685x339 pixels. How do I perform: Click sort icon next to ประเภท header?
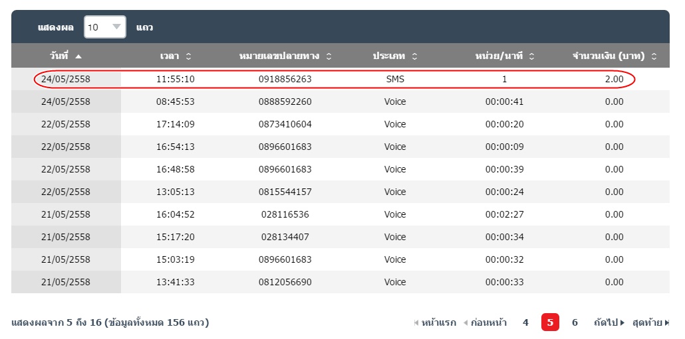point(414,56)
